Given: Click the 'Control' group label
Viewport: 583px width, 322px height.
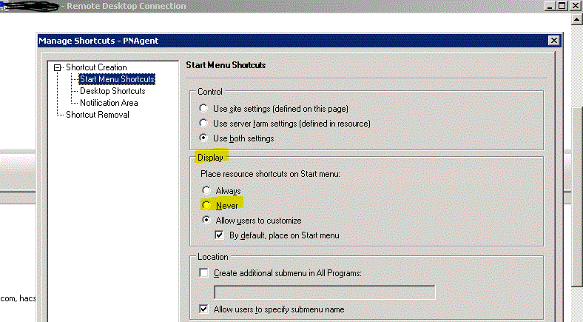Looking at the screenshot, I should click(x=210, y=92).
